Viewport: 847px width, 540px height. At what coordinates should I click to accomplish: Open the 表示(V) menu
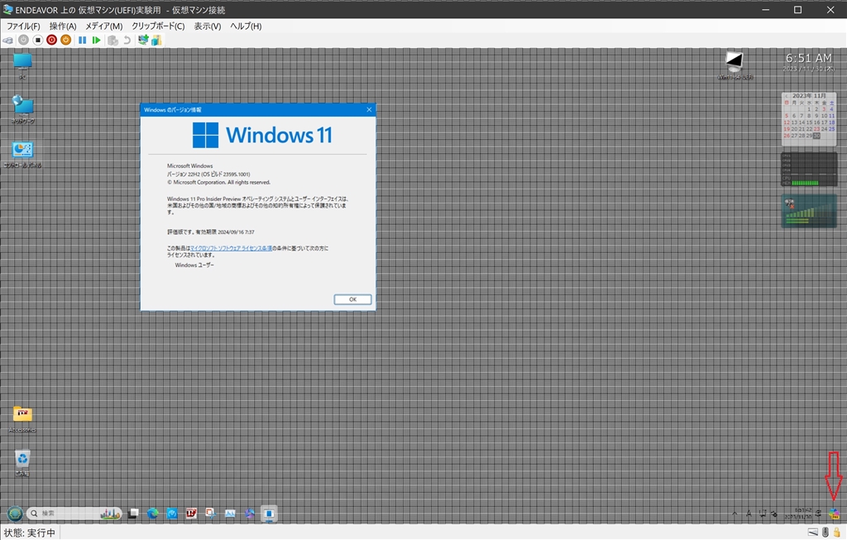click(208, 26)
